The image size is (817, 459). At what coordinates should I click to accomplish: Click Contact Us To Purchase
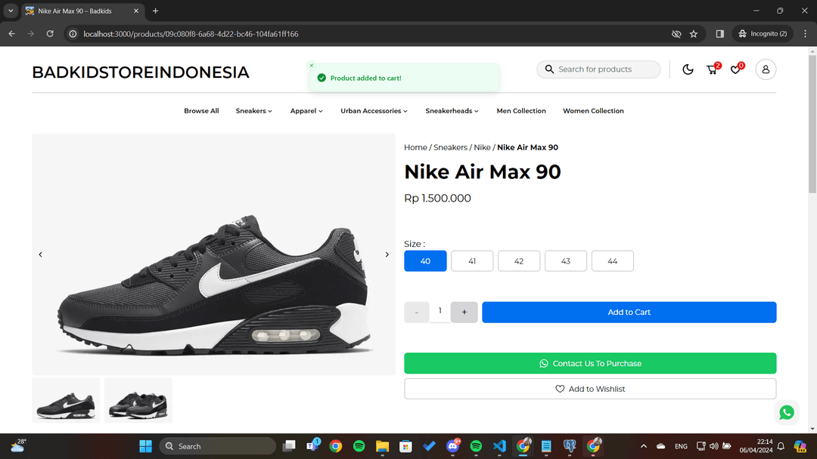[x=590, y=363]
